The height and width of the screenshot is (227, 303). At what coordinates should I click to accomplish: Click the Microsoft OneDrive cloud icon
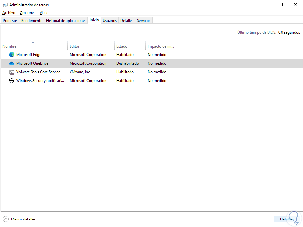pyautogui.click(x=12, y=63)
